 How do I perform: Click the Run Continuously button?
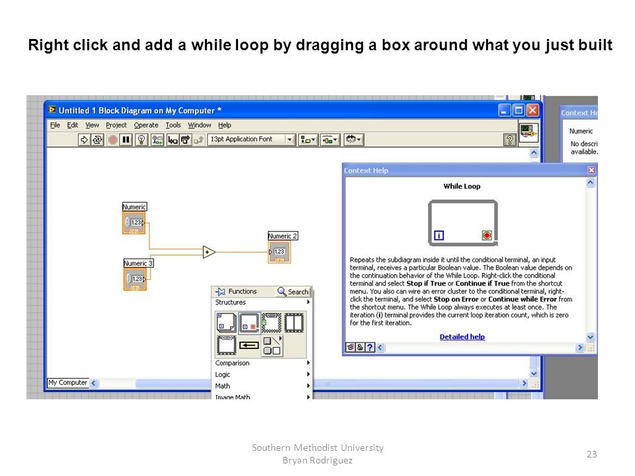tap(98, 140)
